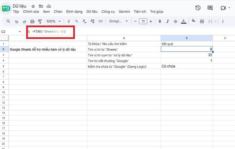Image resolution: width=235 pixels, height=149 pixels.
Task: Search the menus with magnifier icon
Action: click(8, 21)
